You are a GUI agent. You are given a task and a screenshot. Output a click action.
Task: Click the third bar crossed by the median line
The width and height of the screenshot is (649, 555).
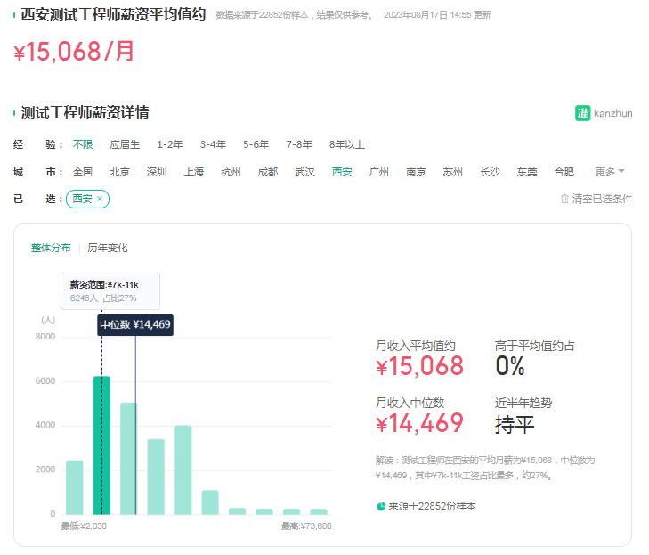pyautogui.click(x=129, y=459)
